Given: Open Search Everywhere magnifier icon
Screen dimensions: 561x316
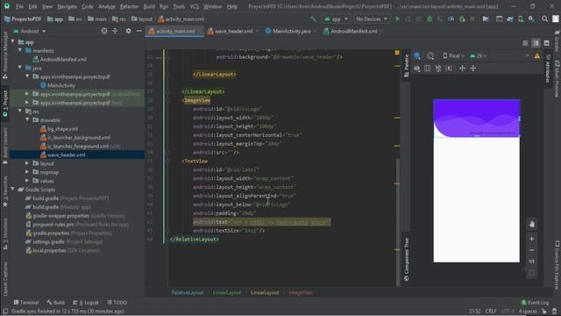Looking at the screenshot, I should tap(544, 19).
